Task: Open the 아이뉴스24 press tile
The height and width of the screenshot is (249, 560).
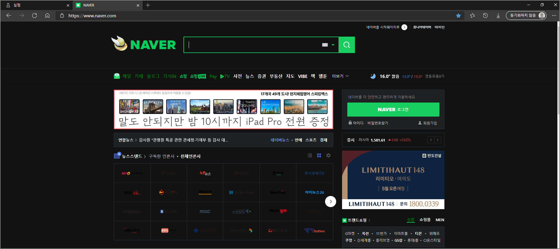Action: [315, 192]
